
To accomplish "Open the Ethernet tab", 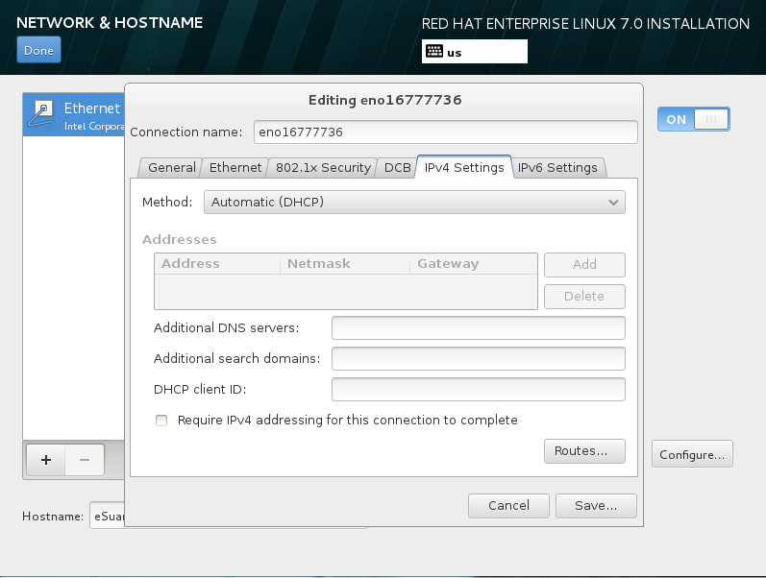I will tap(235, 168).
